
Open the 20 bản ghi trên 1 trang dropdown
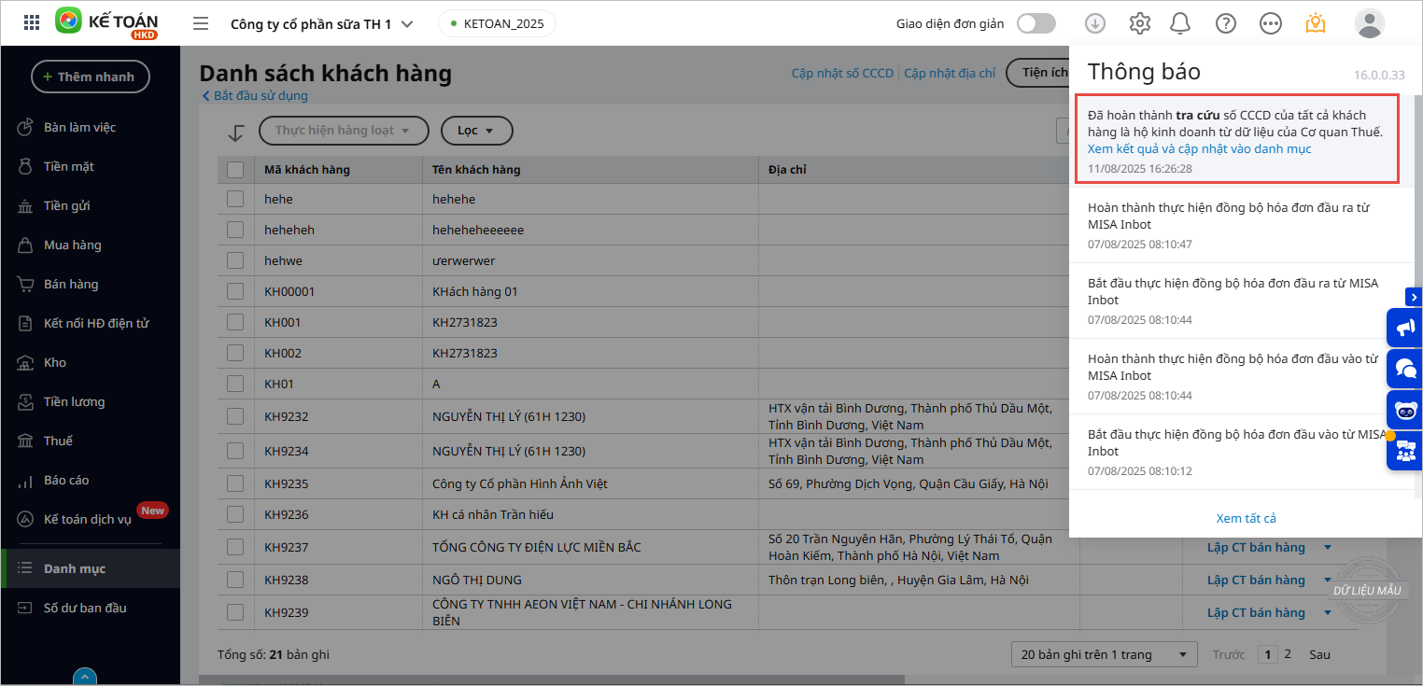(1105, 654)
